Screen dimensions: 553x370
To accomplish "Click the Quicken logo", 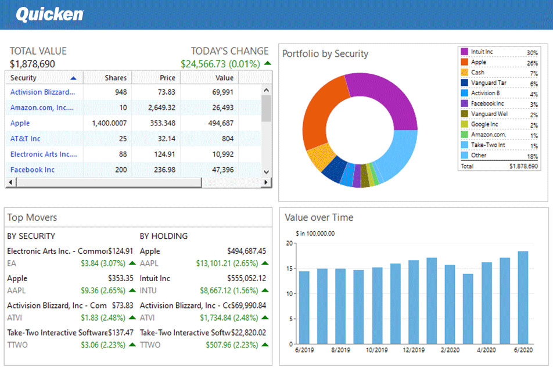I will click(x=50, y=15).
